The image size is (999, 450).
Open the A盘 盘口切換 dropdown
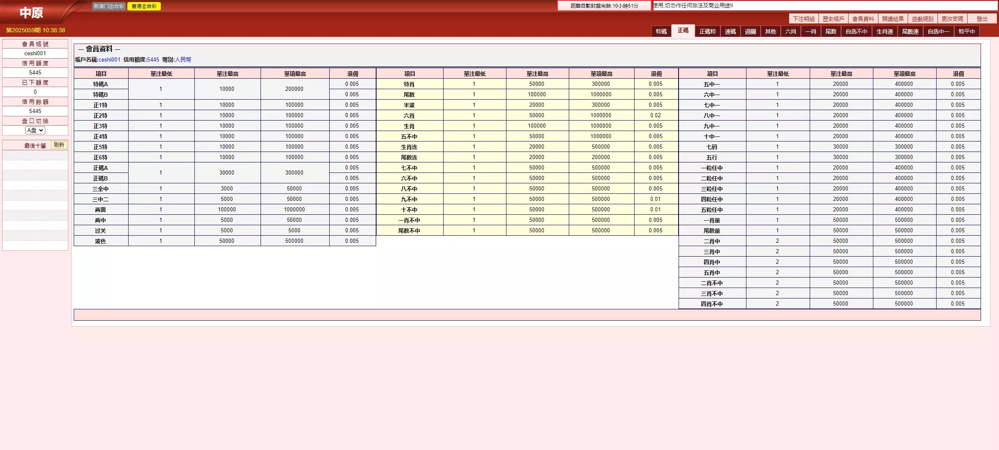35,130
